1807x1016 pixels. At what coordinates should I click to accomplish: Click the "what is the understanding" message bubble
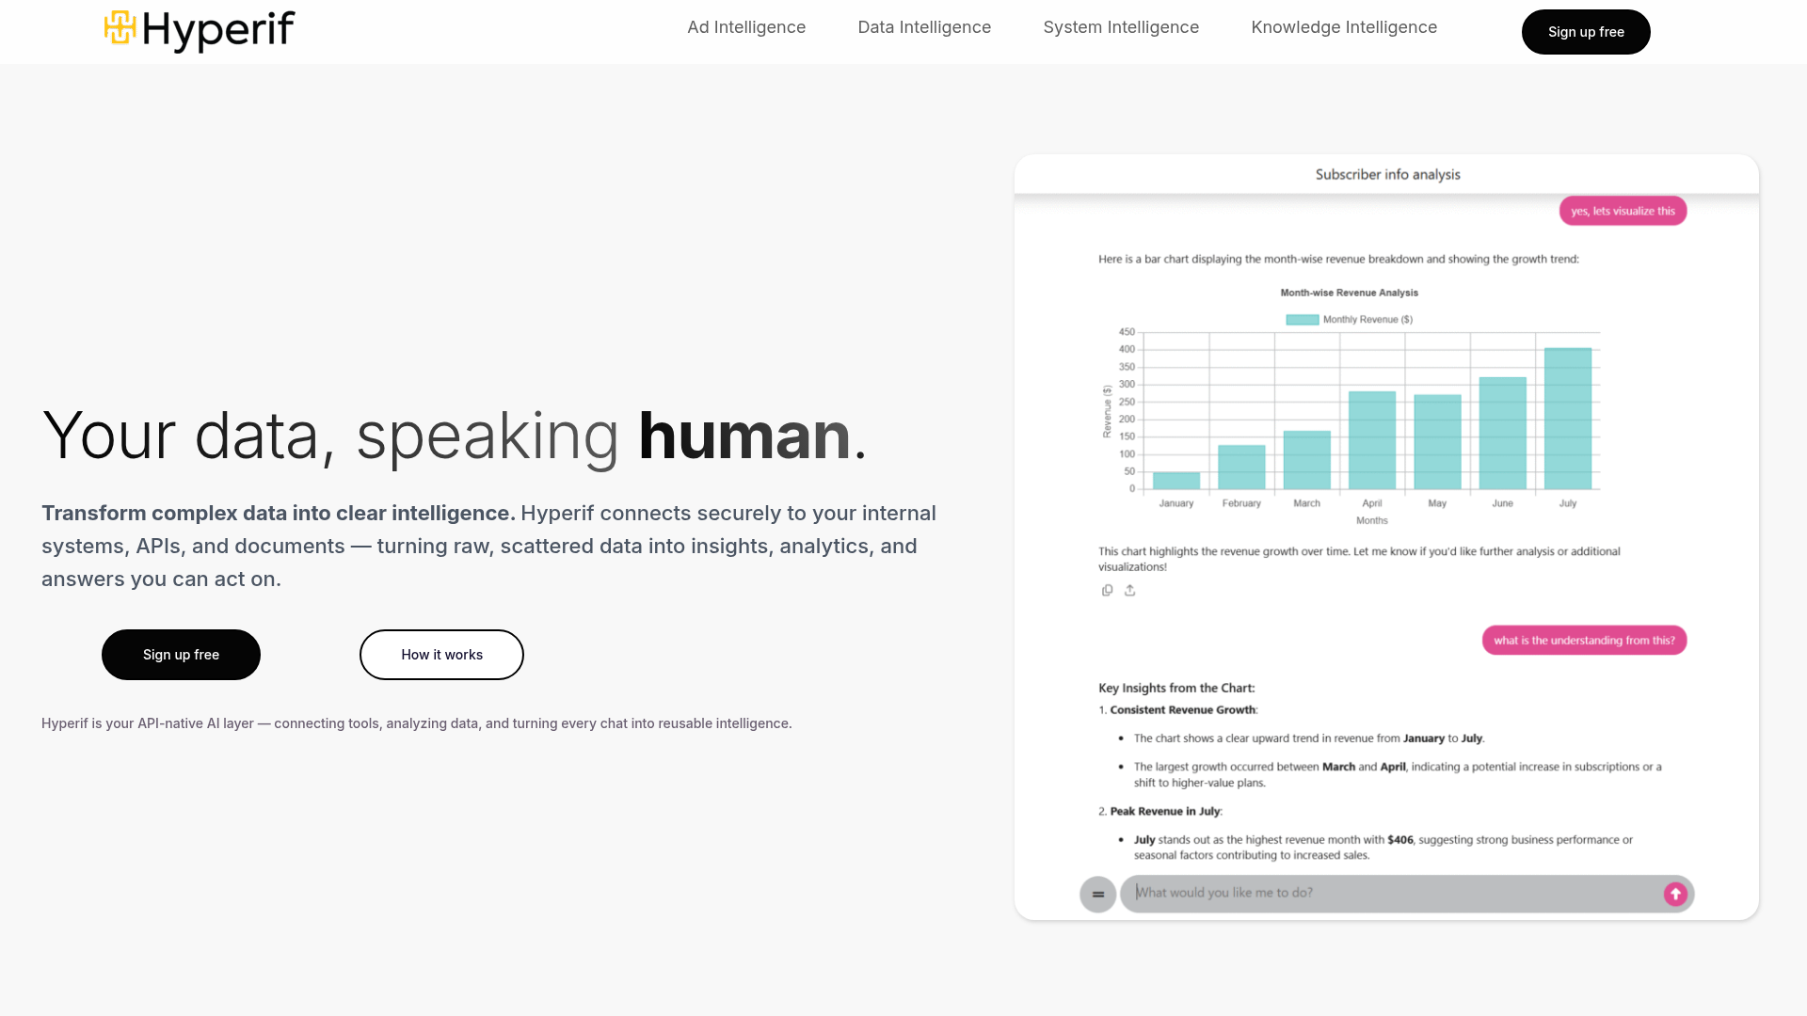[1584, 641]
